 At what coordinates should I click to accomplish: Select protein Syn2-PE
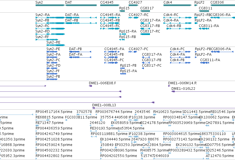click(x=53, y=49)
